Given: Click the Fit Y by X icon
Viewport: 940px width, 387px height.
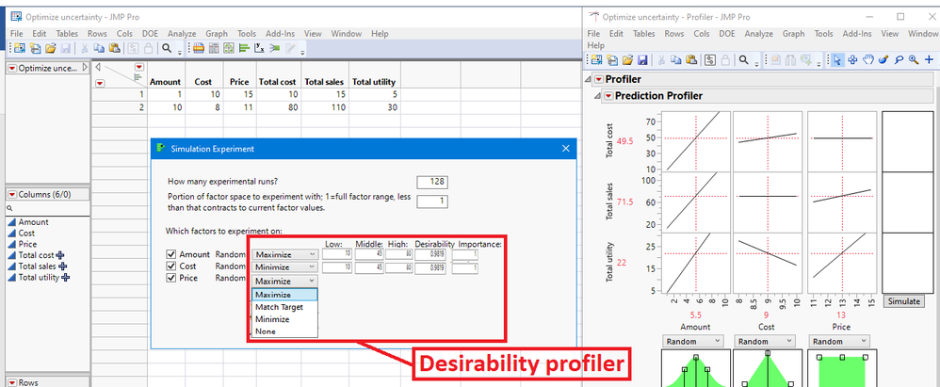Looking at the screenshot, I should click(260, 49).
